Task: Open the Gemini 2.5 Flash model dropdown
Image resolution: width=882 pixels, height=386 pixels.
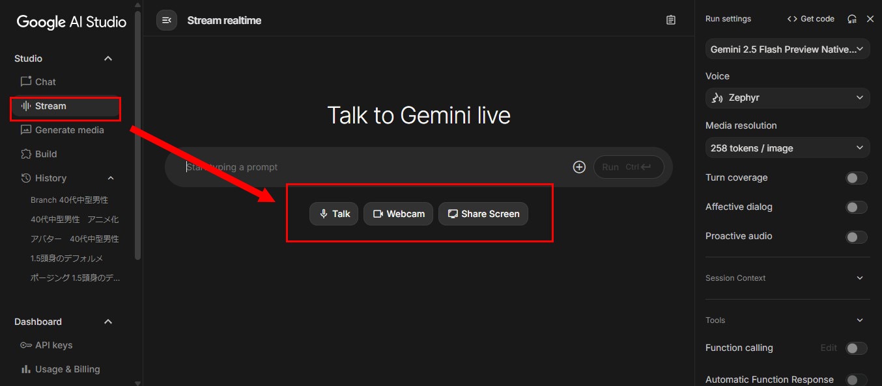Action: pos(787,49)
